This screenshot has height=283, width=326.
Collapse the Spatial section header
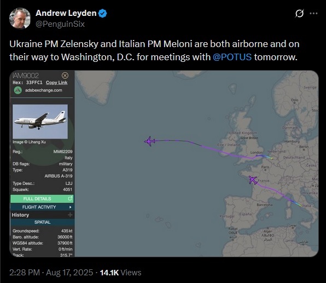click(x=42, y=222)
